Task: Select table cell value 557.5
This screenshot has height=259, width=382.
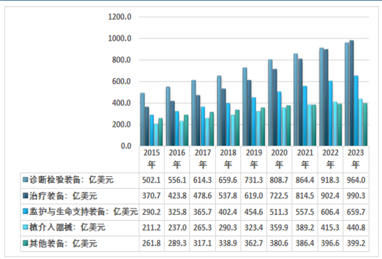Action: click(305, 212)
